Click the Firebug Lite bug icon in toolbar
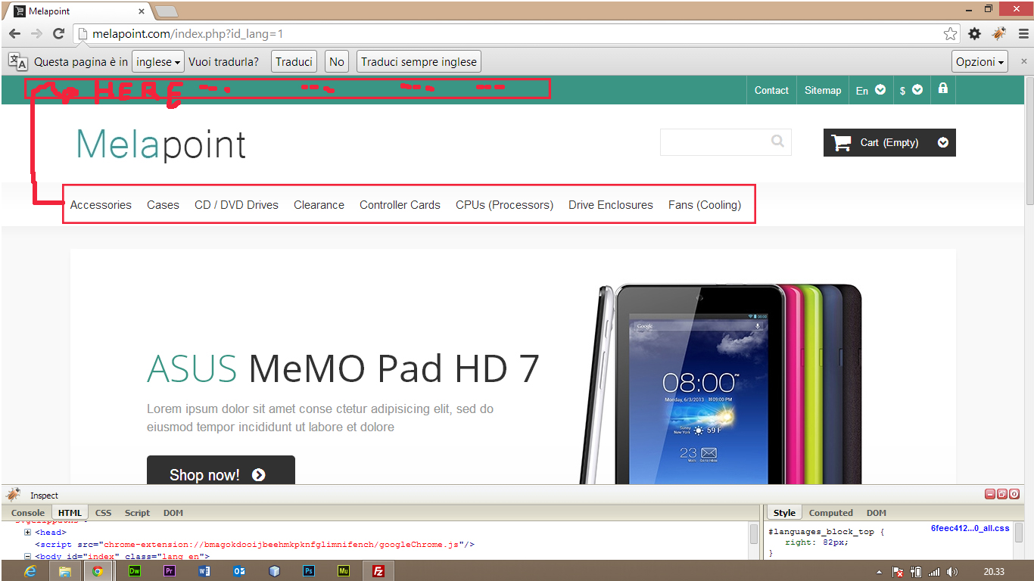 click(999, 33)
